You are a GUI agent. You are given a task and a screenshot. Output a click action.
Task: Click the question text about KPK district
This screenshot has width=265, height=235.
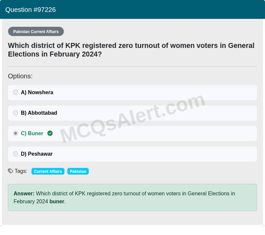coord(131,50)
